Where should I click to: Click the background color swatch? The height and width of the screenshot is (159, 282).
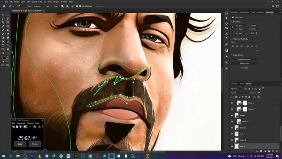pos(7,60)
